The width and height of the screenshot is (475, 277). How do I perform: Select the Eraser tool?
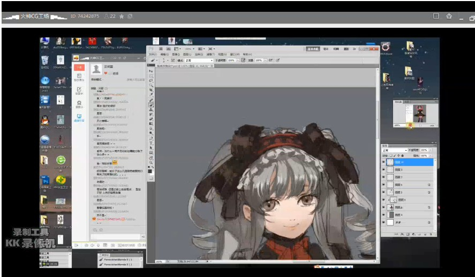tap(151, 119)
